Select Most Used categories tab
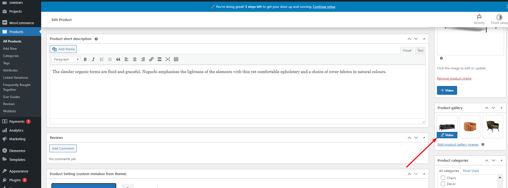The height and width of the screenshot is (188, 508). point(471,171)
